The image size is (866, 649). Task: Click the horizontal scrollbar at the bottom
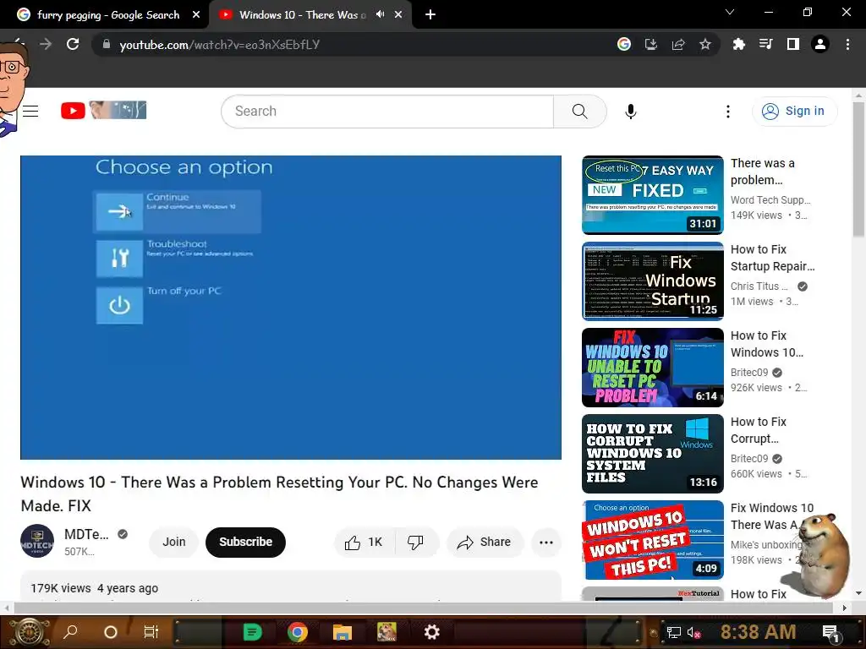click(423, 608)
